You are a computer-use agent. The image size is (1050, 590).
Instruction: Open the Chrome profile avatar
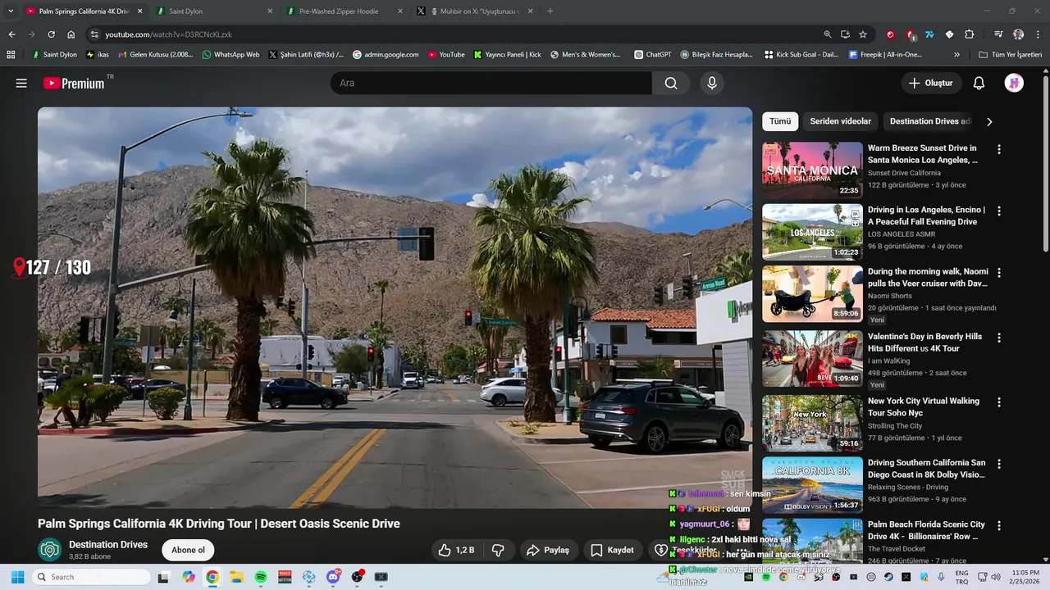tap(1018, 34)
